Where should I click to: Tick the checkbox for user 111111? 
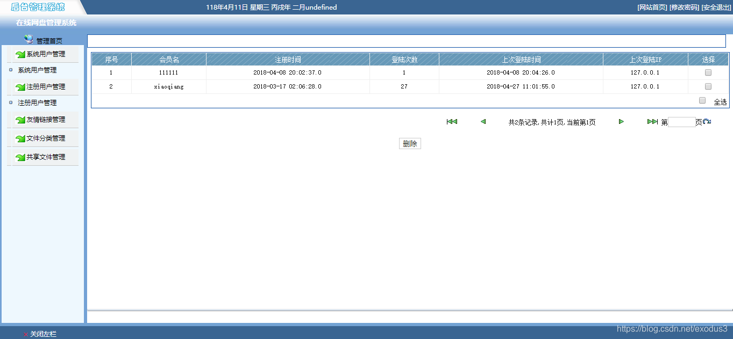point(708,72)
